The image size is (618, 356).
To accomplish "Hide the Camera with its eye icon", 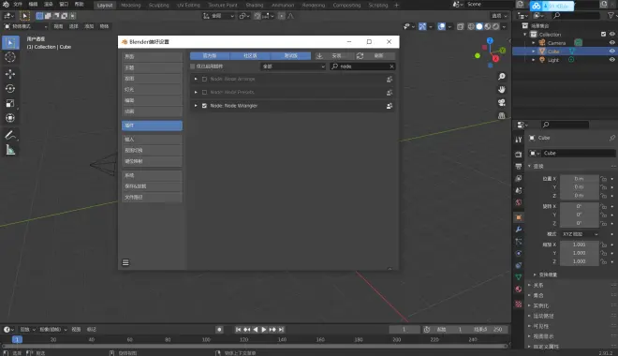I will 612,42.
